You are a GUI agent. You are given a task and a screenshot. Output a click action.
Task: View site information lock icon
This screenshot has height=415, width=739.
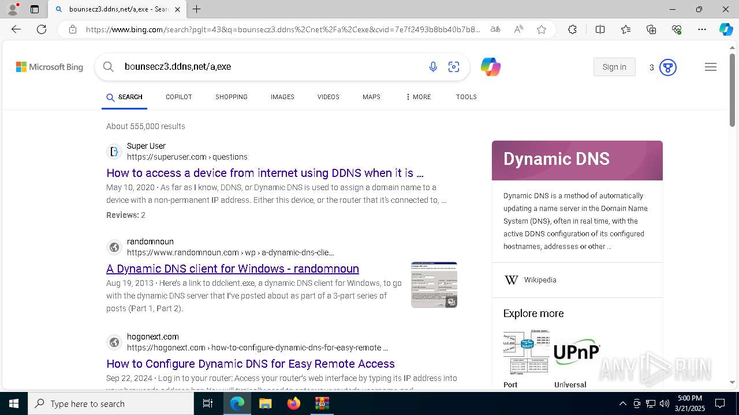coord(73,29)
